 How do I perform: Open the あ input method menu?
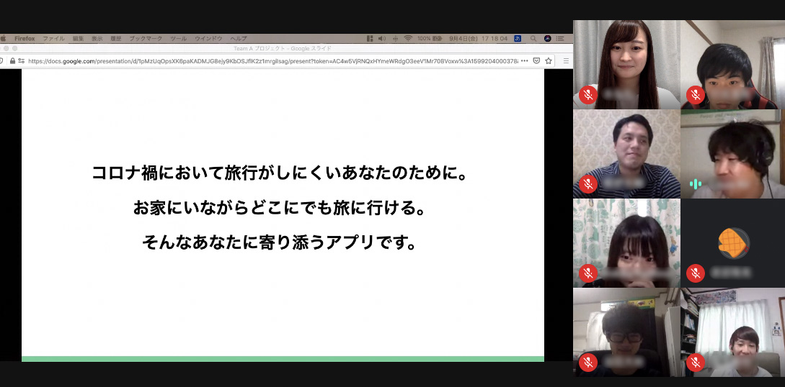[x=518, y=38]
